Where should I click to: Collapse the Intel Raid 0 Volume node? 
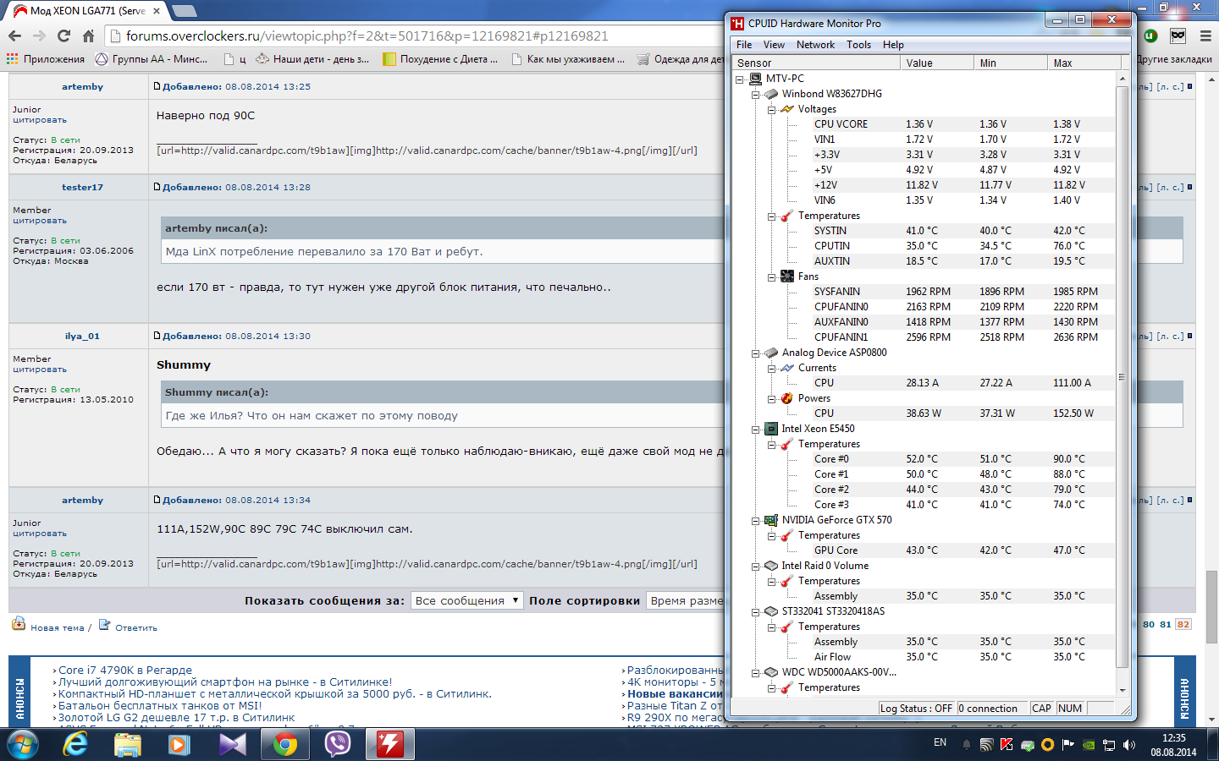[756, 567]
